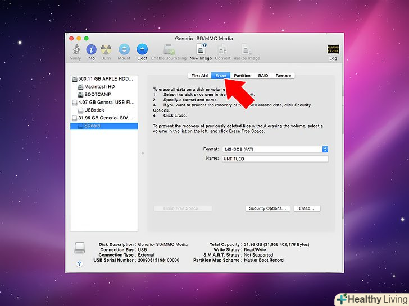This screenshot has width=409, height=306.
Task: Click the Erase Free Space button
Action: (x=183, y=208)
